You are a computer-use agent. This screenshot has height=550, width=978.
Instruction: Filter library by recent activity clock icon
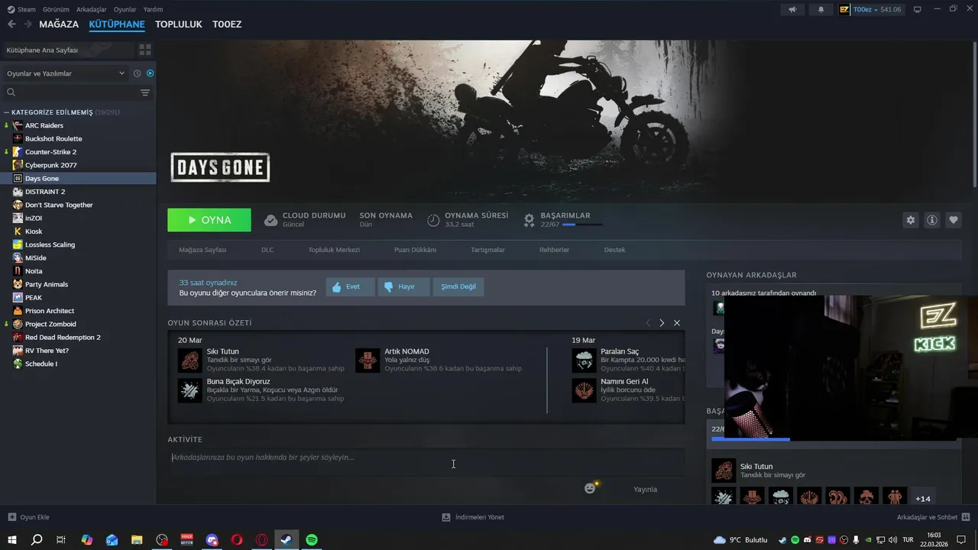[x=137, y=73]
